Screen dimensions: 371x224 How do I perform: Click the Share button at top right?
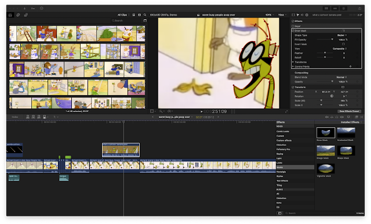[359, 8]
